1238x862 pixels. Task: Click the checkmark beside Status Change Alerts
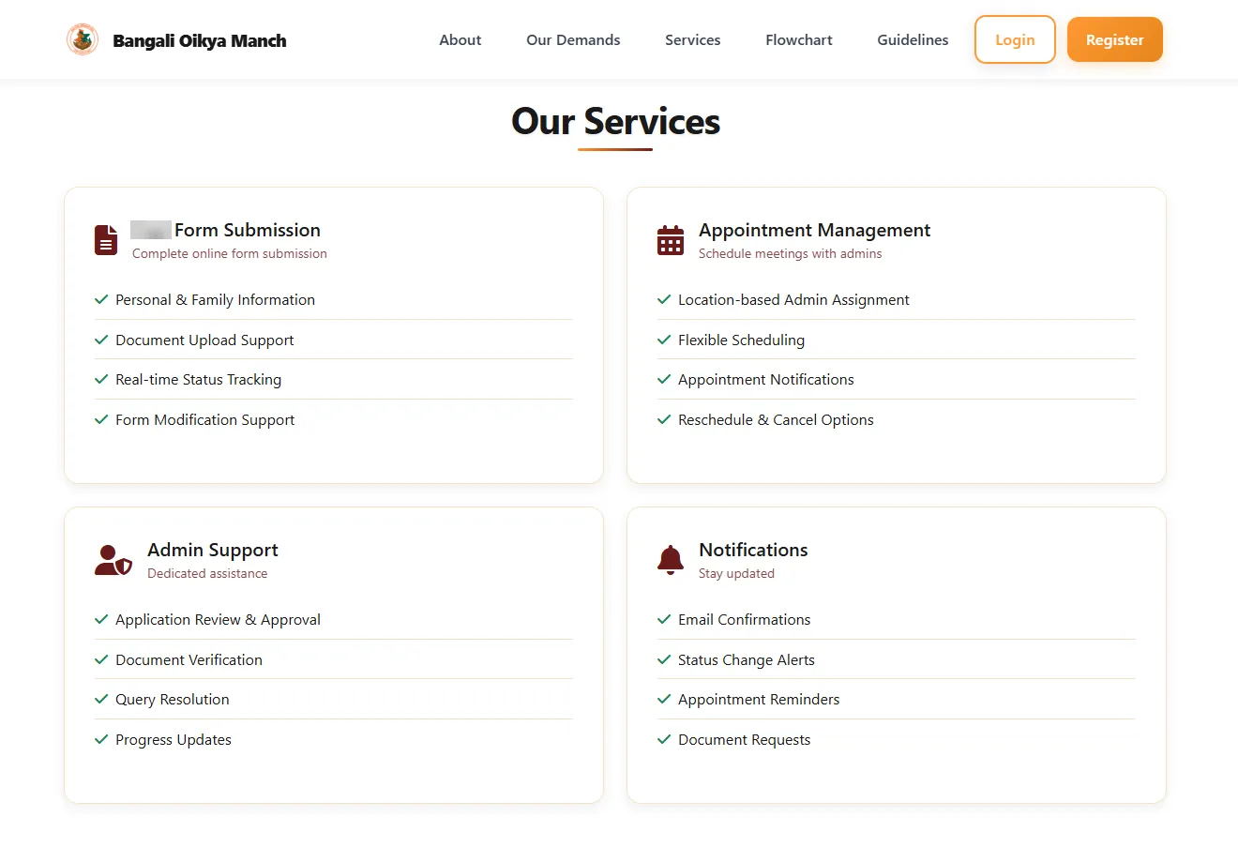664,659
